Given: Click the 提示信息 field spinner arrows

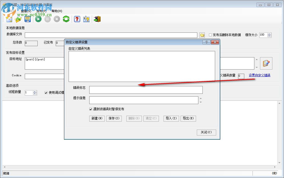Looking at the screenshot, I should (201, 100).
